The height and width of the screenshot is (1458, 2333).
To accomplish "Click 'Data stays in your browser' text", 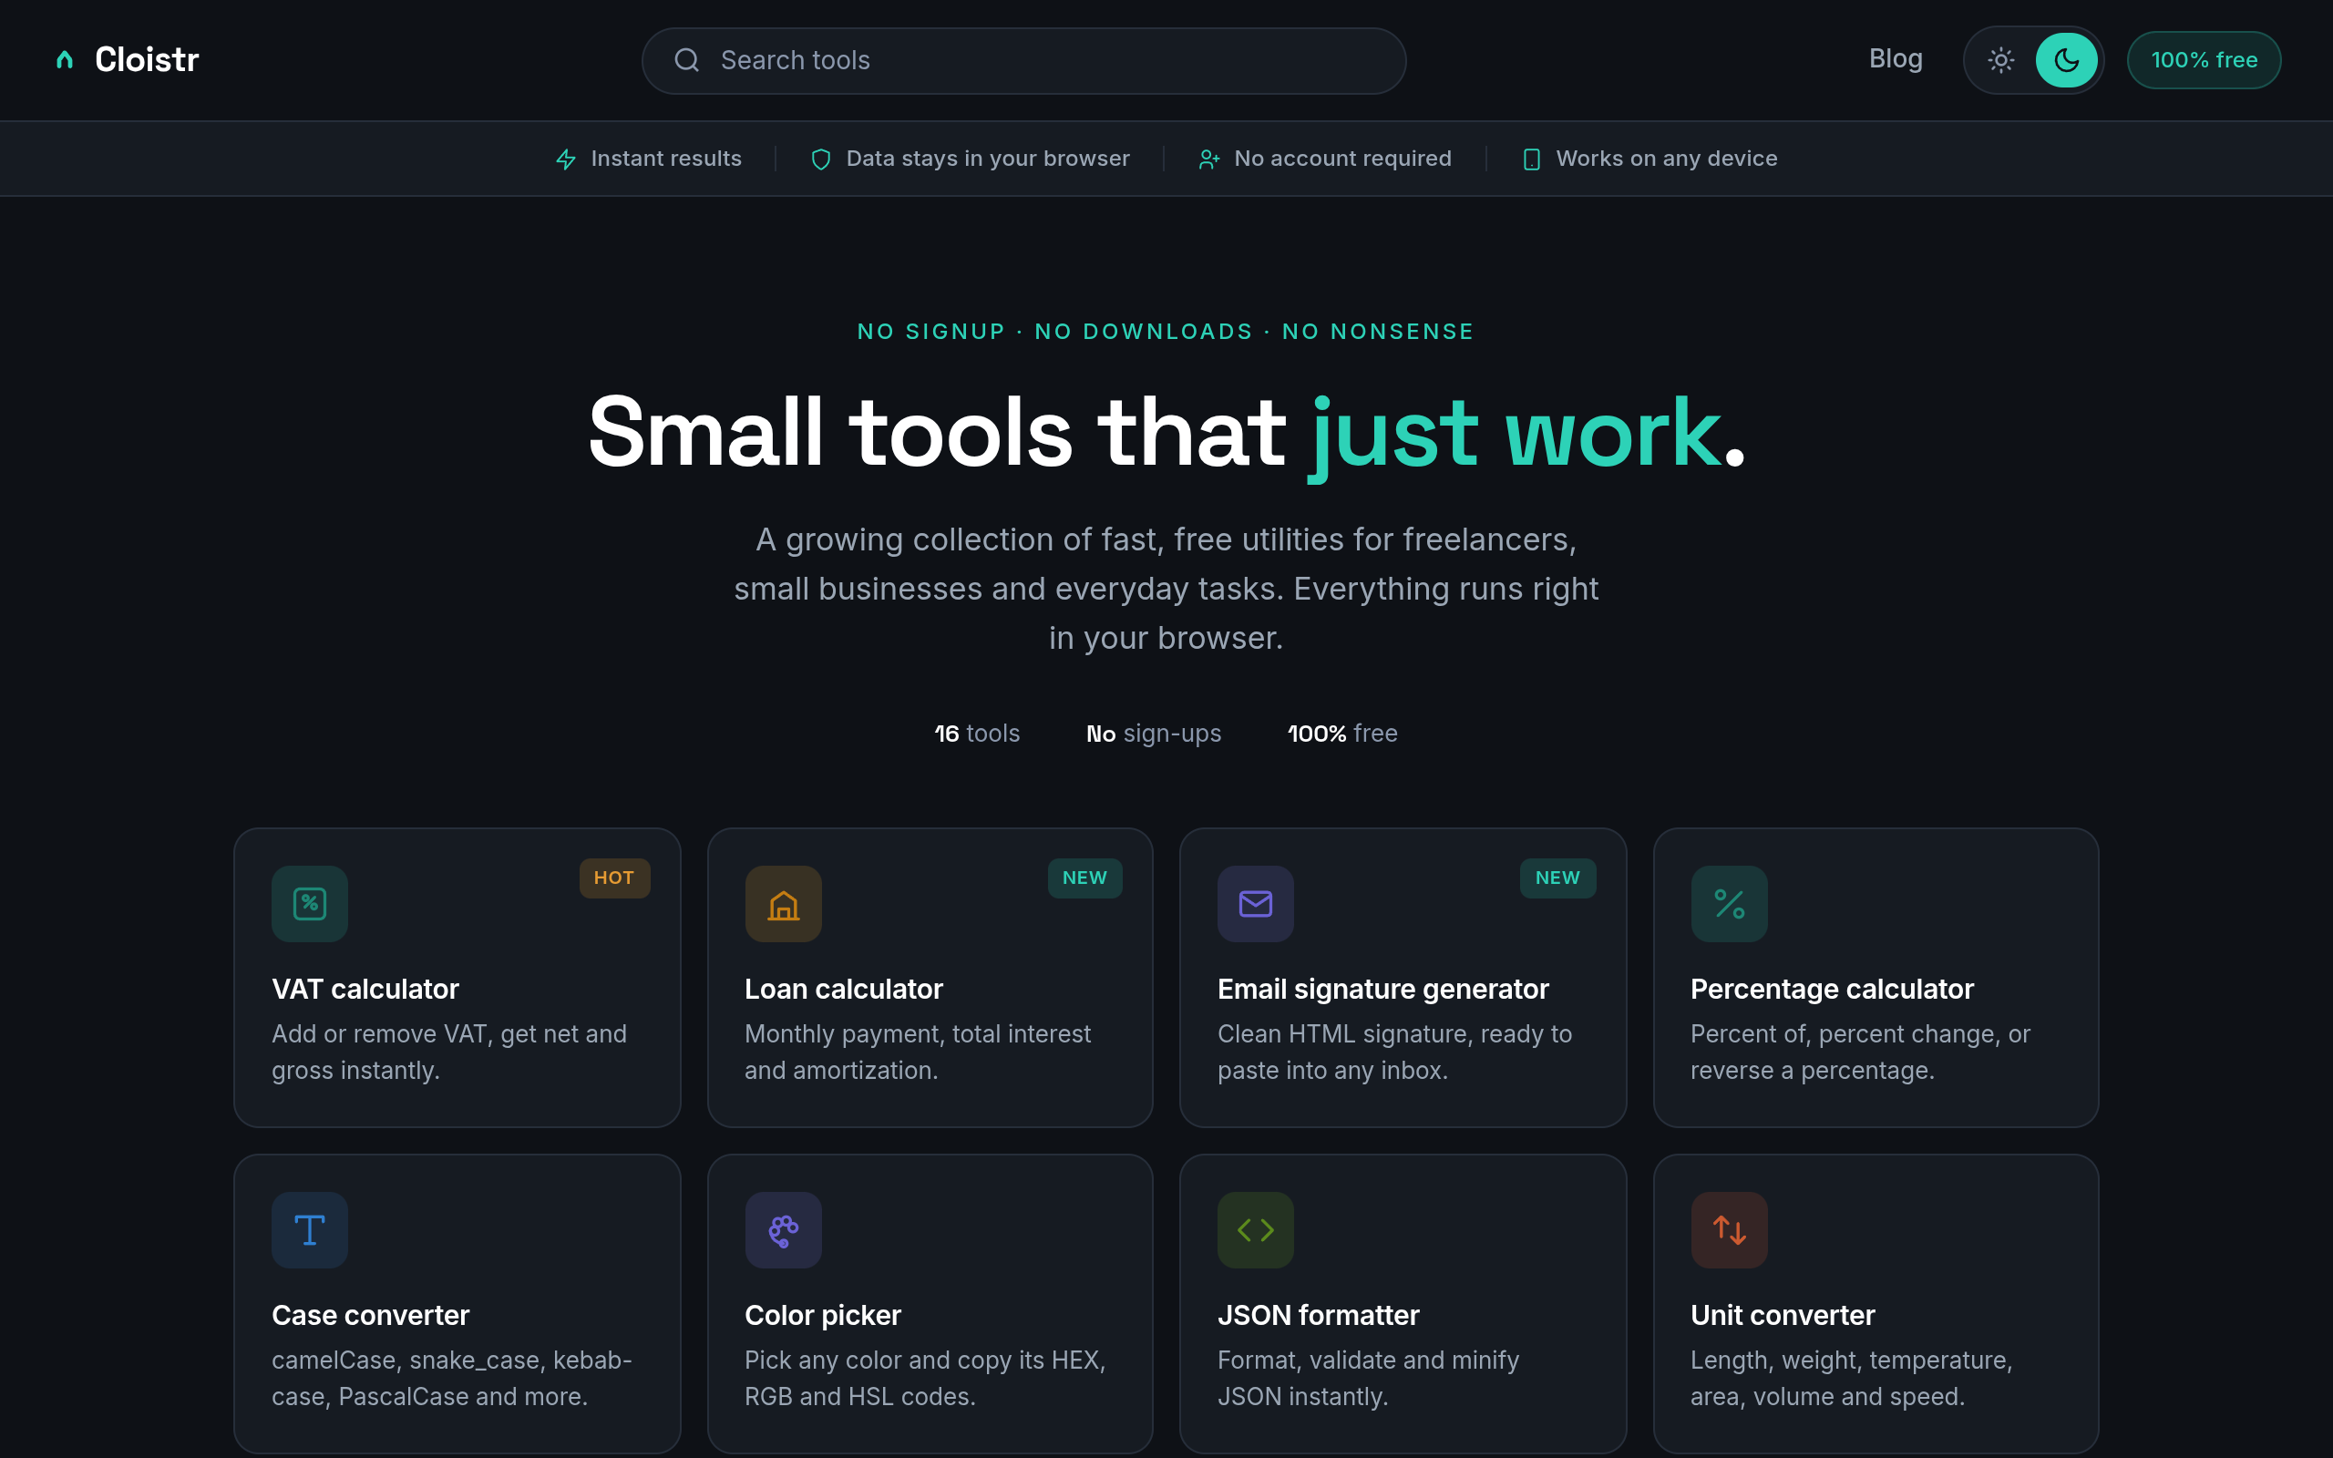I will point(987,159).
